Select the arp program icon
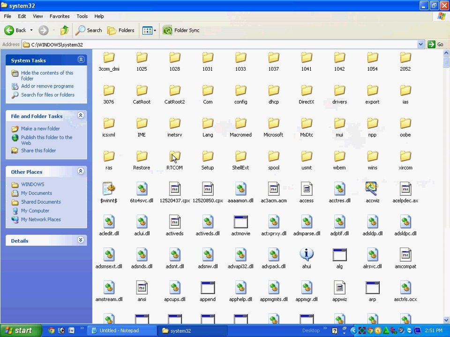Image resolution: width=450 pixels, height=337 pixels. click(372, 287)
